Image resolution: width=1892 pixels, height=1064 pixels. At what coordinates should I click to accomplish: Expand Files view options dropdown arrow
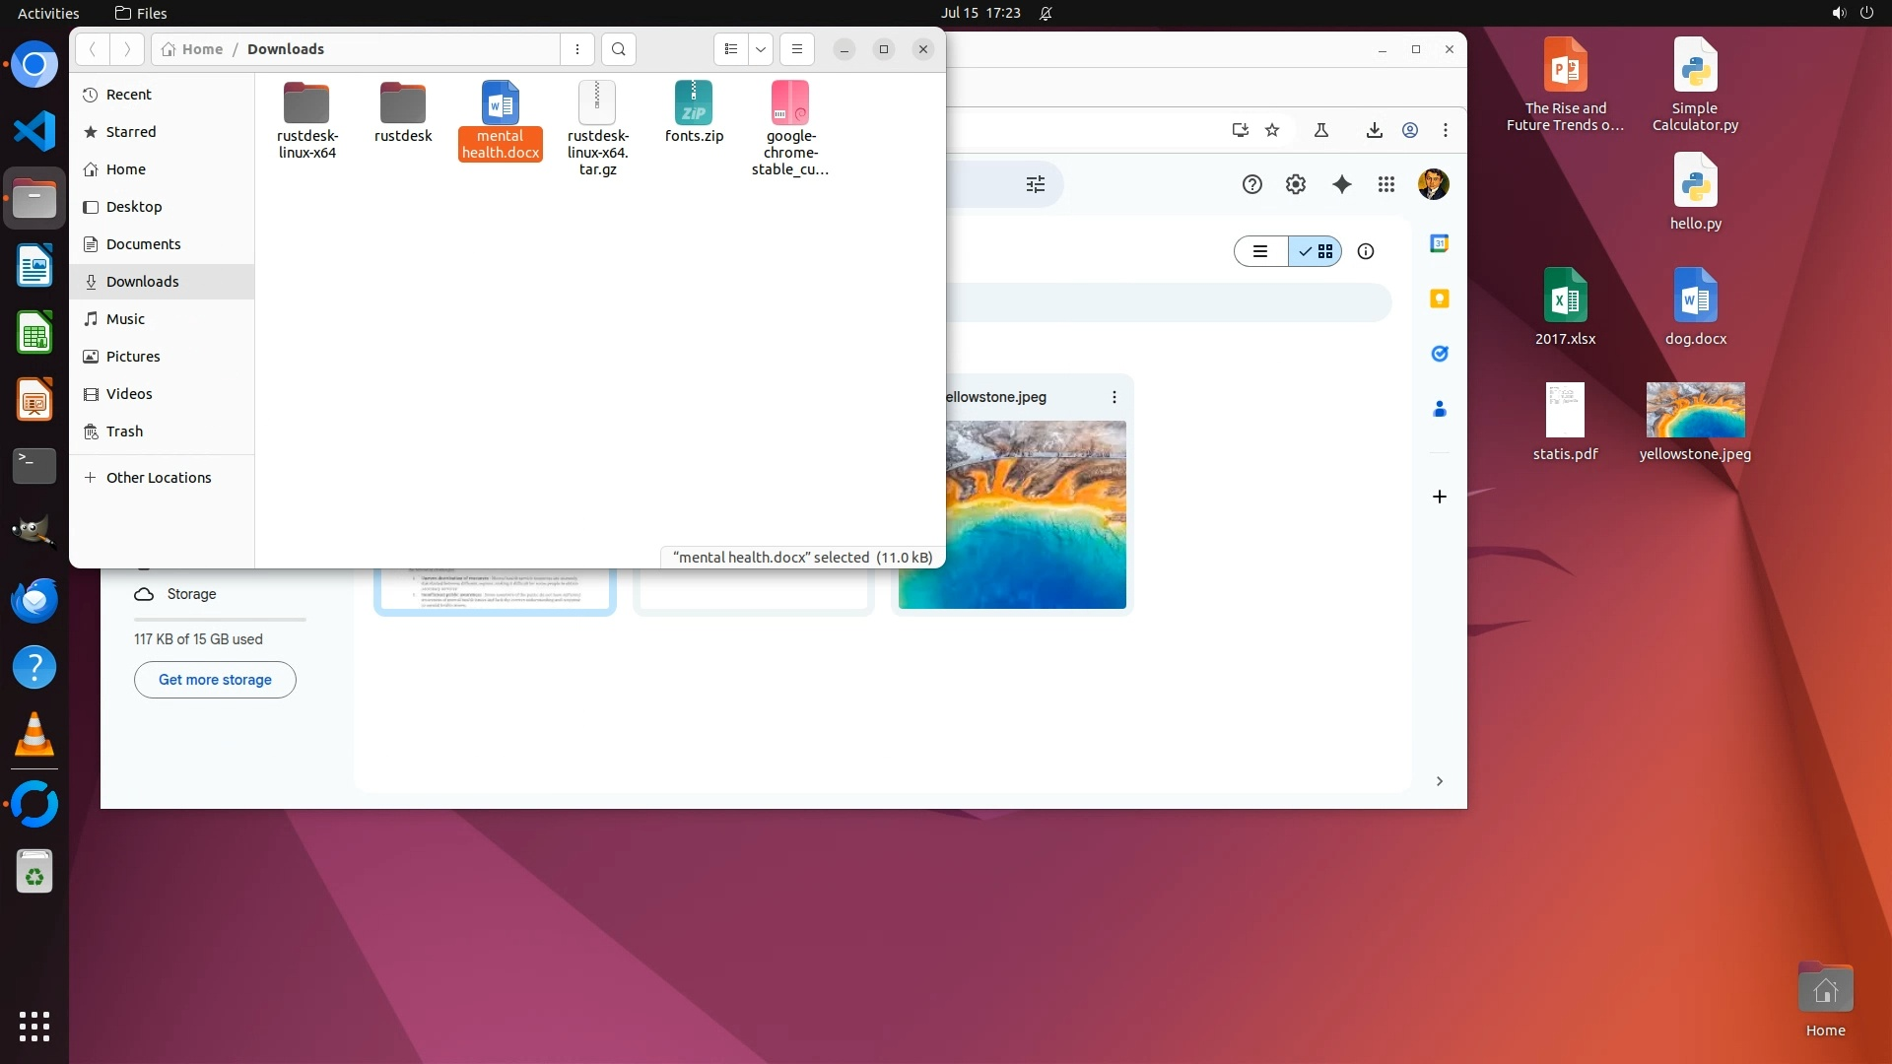point(760,49)
